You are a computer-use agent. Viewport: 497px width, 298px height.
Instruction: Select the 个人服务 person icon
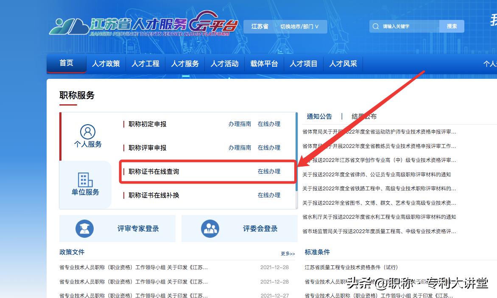pyautogui.click(x=87, y=132)
